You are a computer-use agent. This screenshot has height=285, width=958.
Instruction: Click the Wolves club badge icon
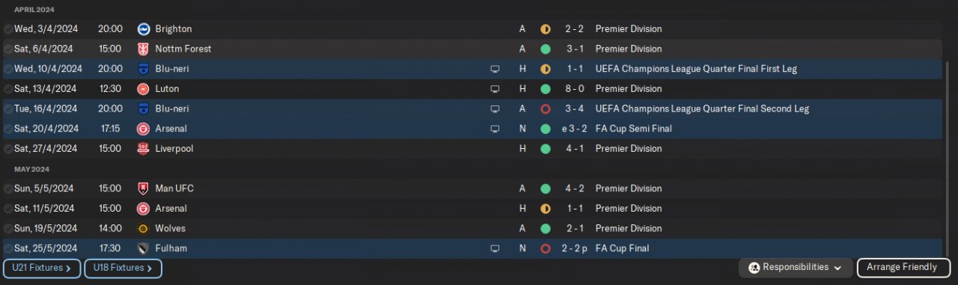[x=144, y=228]
